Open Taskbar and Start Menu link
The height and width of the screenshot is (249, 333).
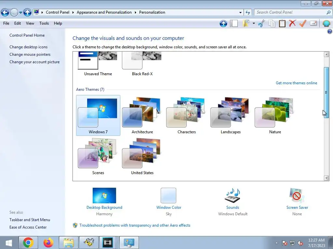[30, 220]
